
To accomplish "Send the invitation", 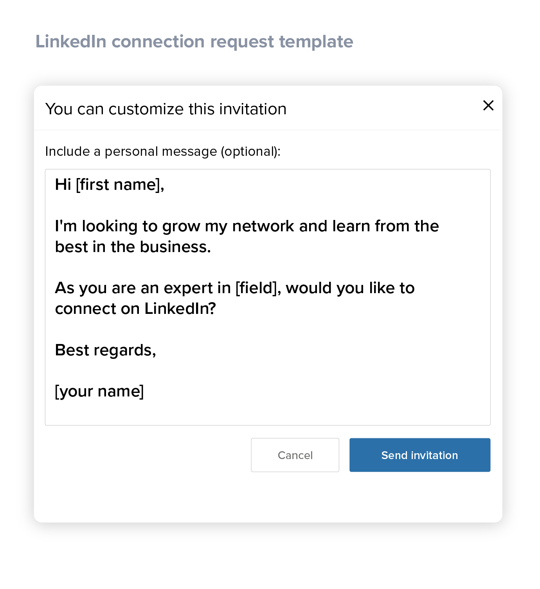I will (419, 455).
